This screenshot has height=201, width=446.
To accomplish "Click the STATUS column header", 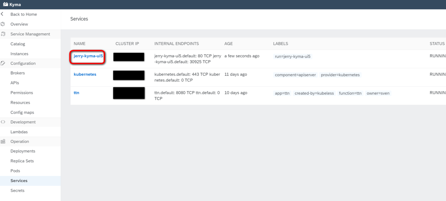I will pyautogui.click(x=437, y=44).
